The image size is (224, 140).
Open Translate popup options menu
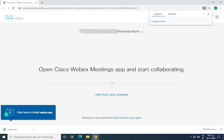203,14
